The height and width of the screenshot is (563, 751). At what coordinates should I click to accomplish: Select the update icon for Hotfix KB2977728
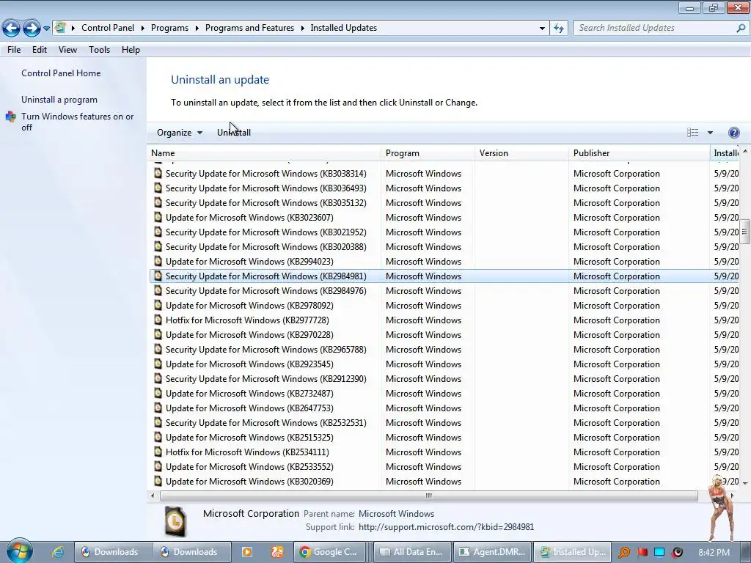point(158,320)
